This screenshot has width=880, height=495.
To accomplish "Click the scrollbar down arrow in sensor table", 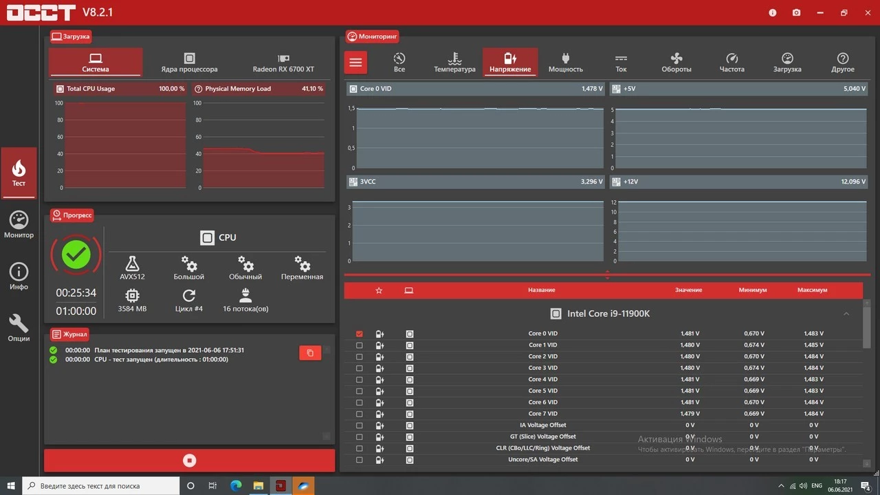I will coord(867,463).
